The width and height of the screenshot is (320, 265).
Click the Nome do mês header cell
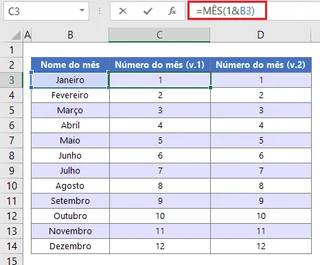(x=70, y=65)
